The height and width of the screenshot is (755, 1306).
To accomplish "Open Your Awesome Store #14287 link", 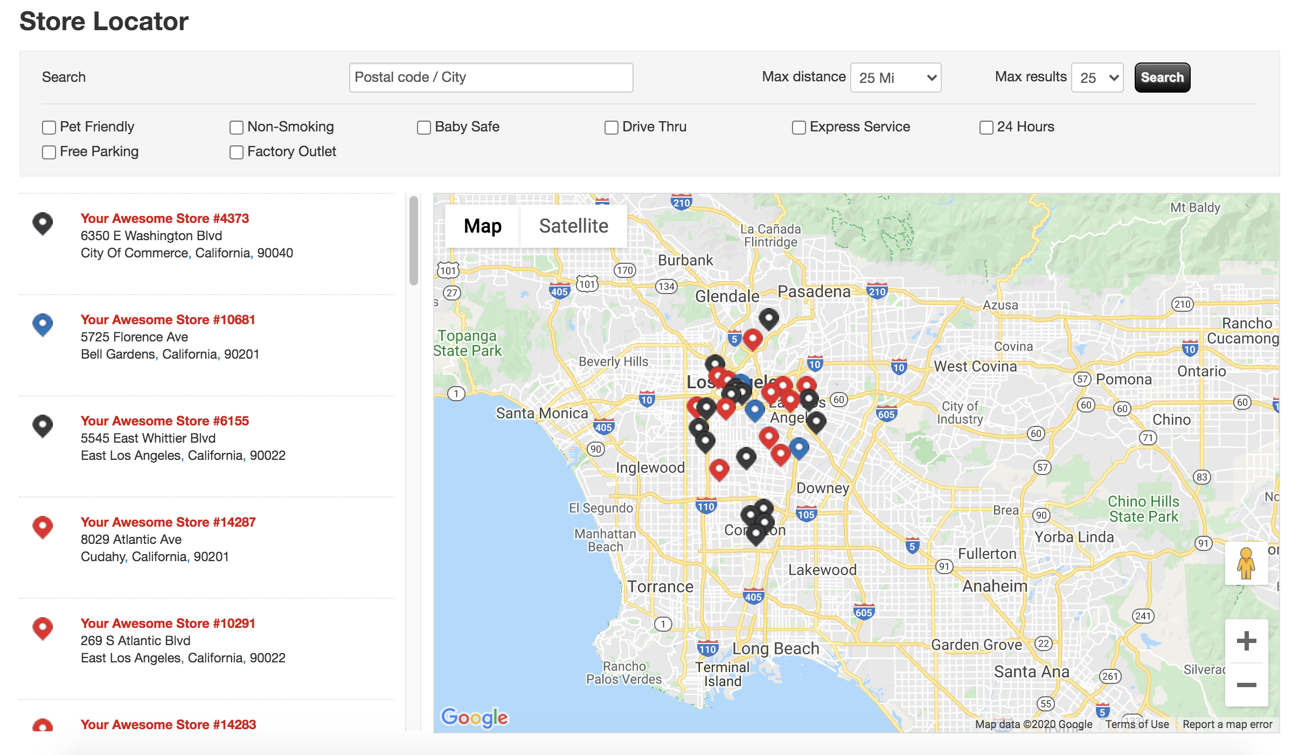I will click(168, 522).
